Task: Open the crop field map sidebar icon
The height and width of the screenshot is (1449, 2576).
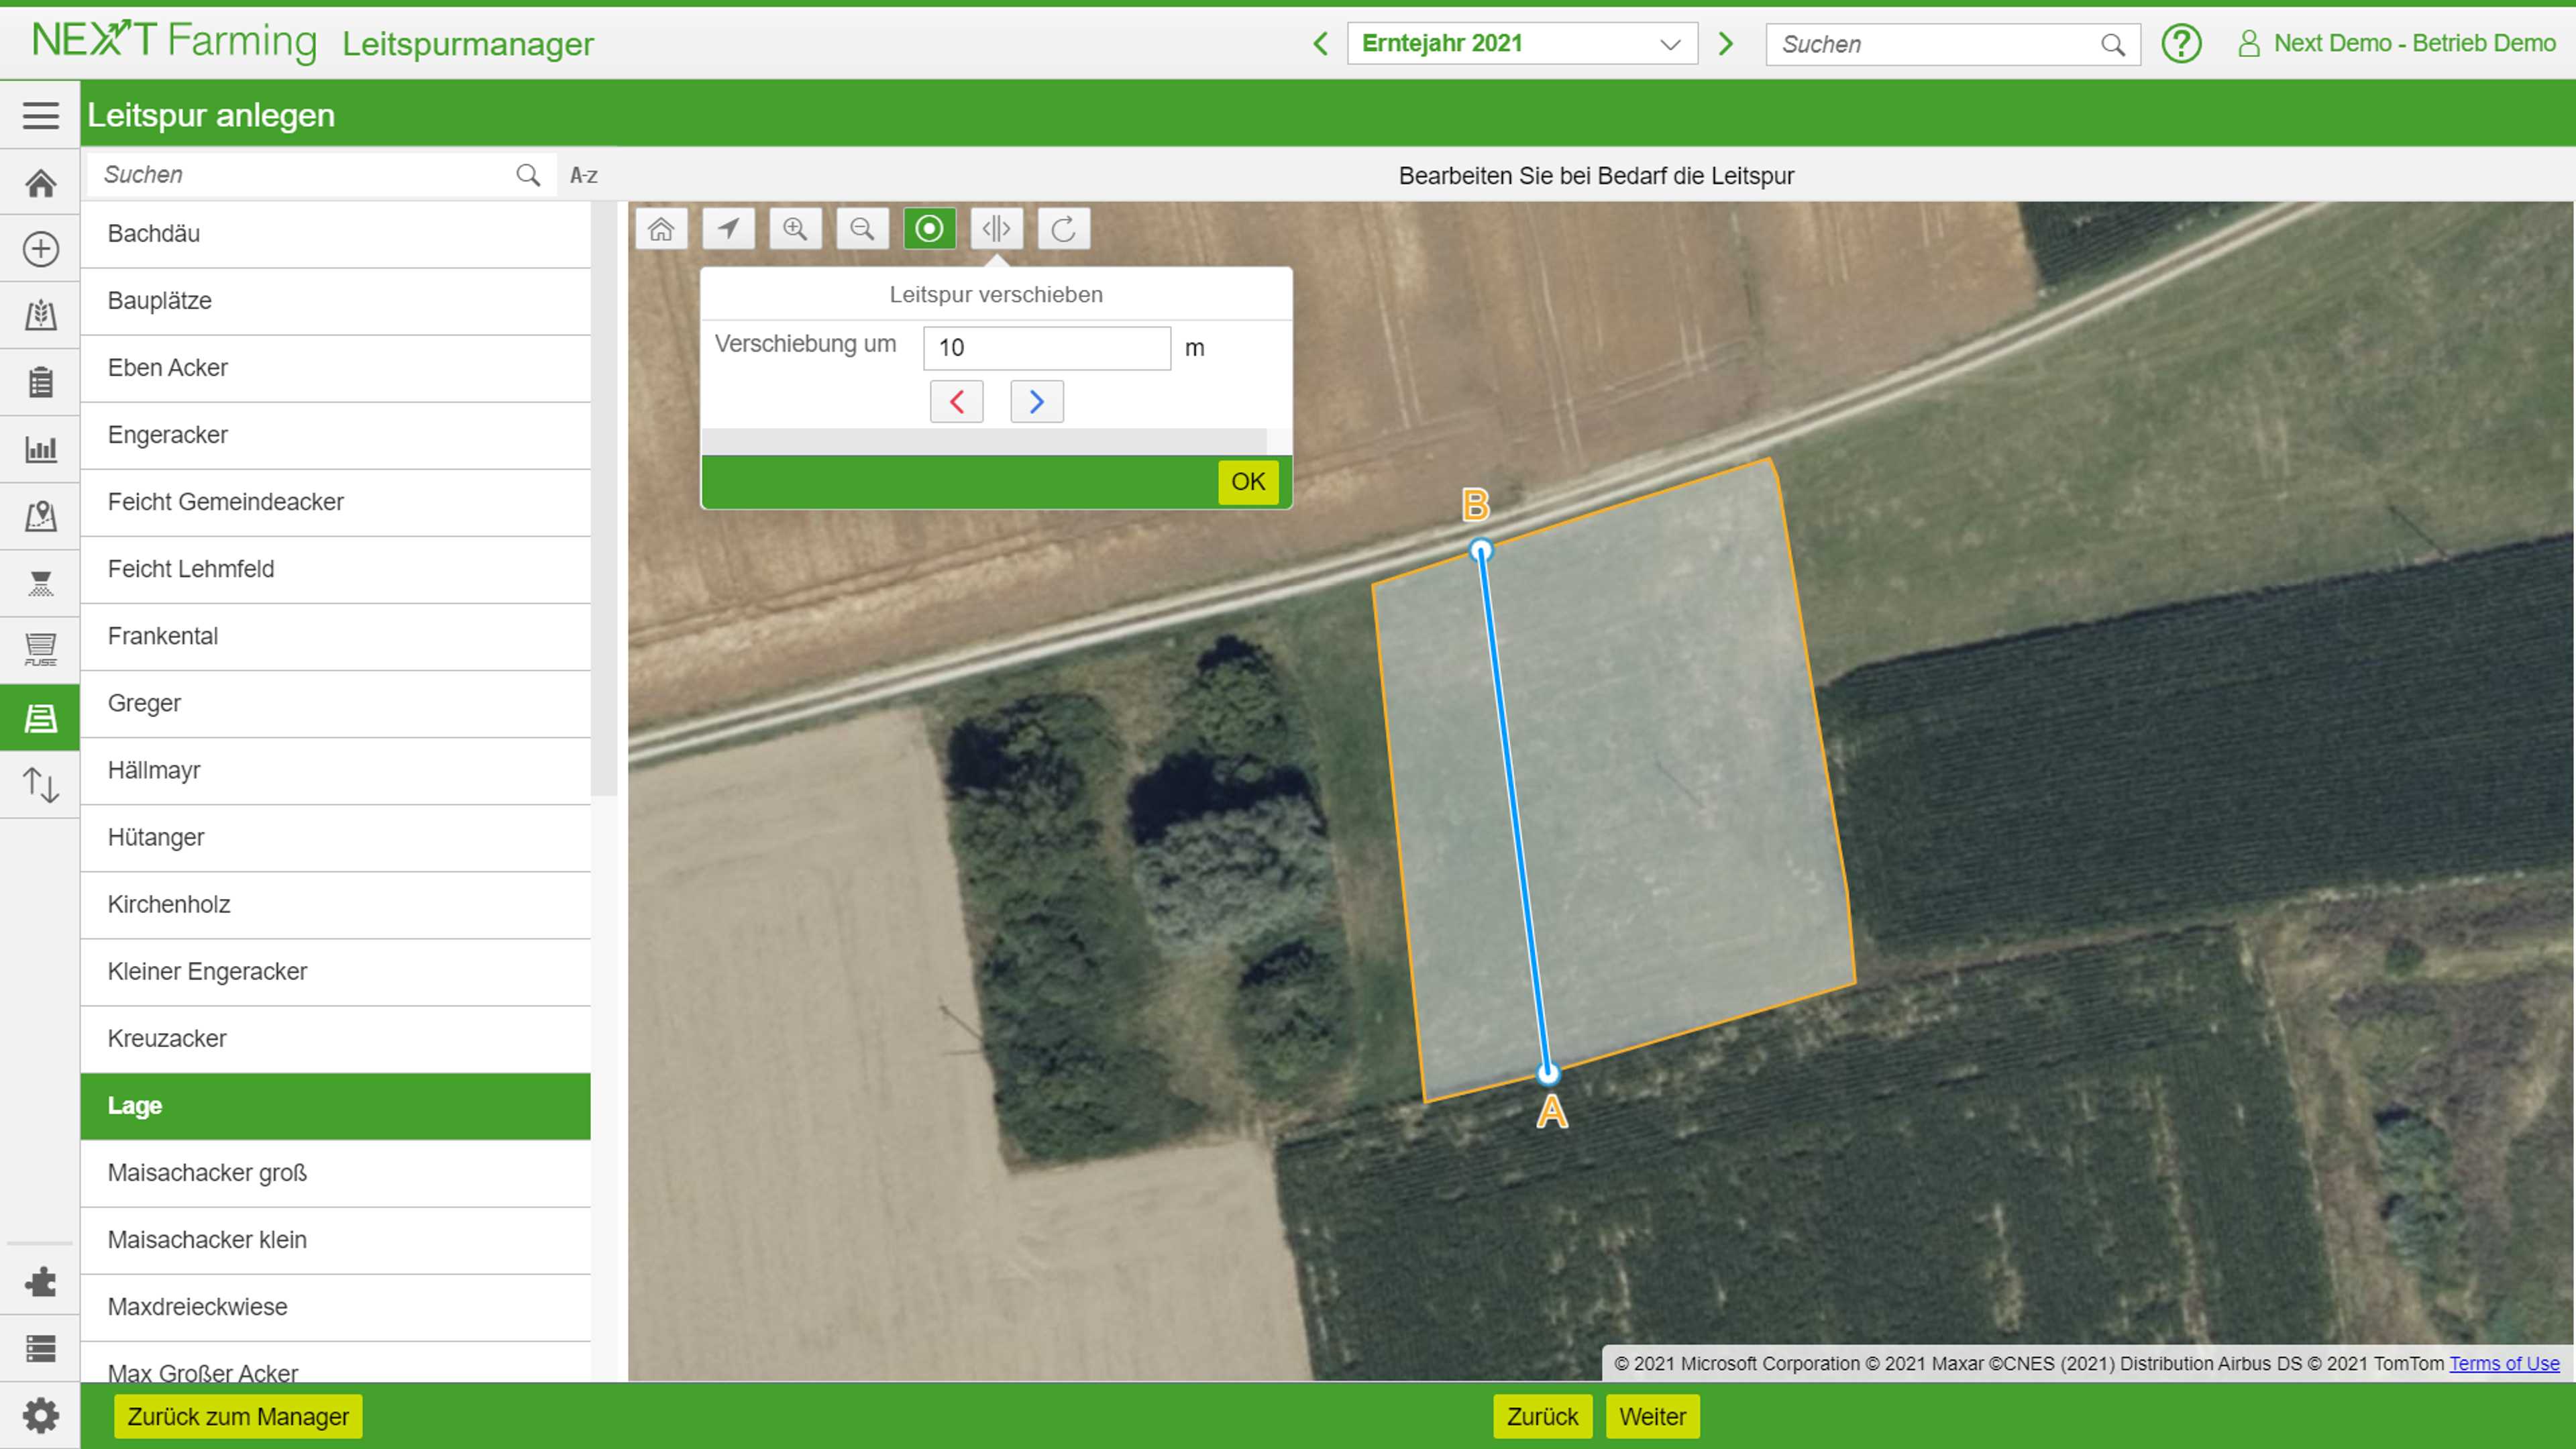Action: 40,315
